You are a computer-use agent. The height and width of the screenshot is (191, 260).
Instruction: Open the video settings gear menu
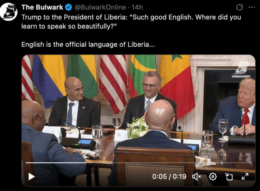(x=213, y=177)
